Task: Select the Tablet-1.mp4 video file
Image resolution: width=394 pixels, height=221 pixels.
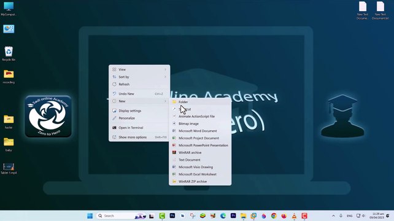Action: point(9,168)
